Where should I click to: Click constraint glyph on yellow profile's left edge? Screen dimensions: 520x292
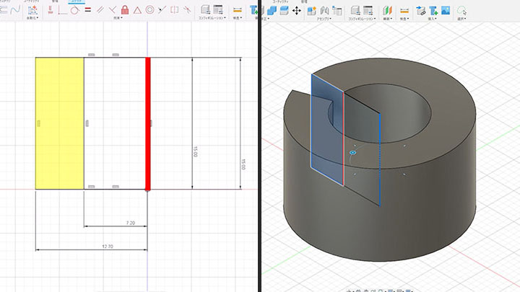tap(38, 123)
